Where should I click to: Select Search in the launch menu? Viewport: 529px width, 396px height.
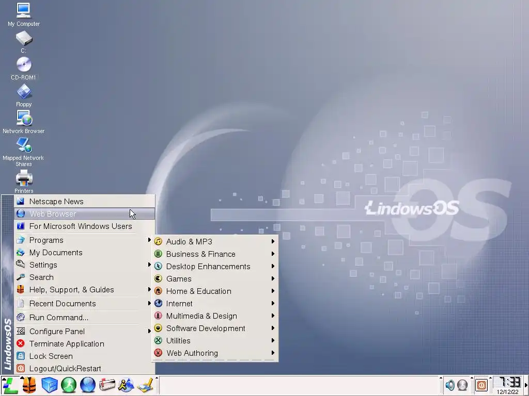[x=85, y=277]
